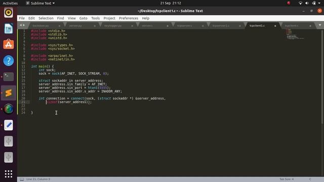
Task: Click on 'struct sockaddr_in server_address;' line
Action: 71,81
